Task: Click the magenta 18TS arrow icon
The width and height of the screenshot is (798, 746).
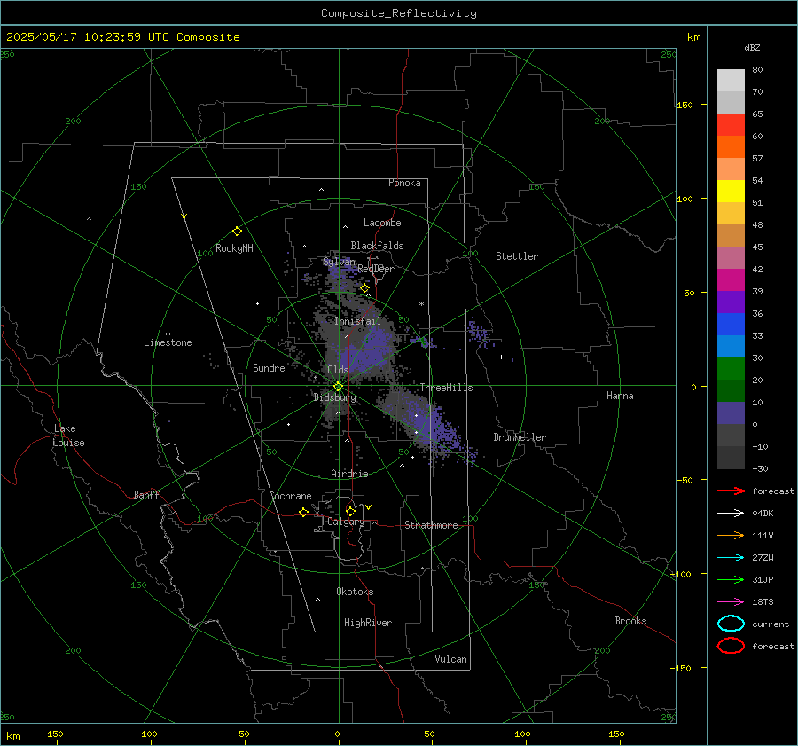Action: pos(731,602)
